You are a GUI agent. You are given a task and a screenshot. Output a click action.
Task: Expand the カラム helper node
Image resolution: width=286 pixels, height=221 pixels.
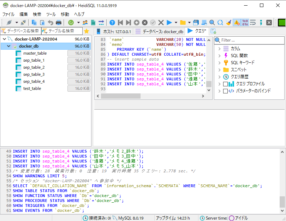(220, 49)
